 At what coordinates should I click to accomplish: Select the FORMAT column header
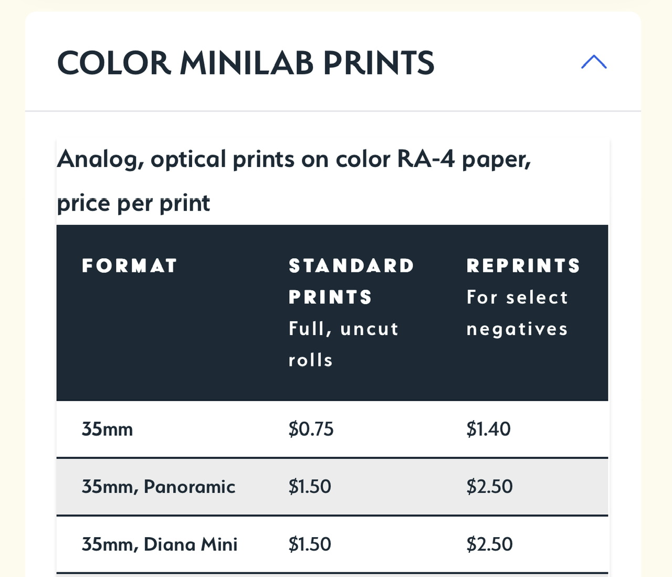(129, 266)
